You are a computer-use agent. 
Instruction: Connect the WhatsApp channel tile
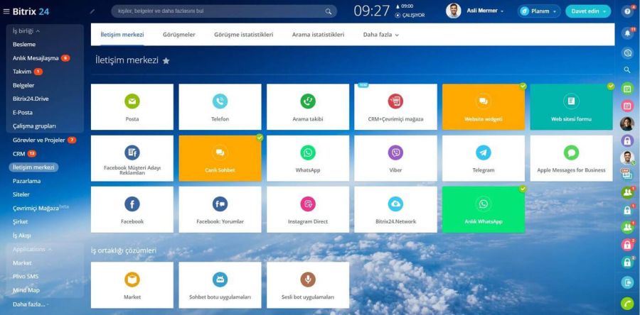click(308, 158)
